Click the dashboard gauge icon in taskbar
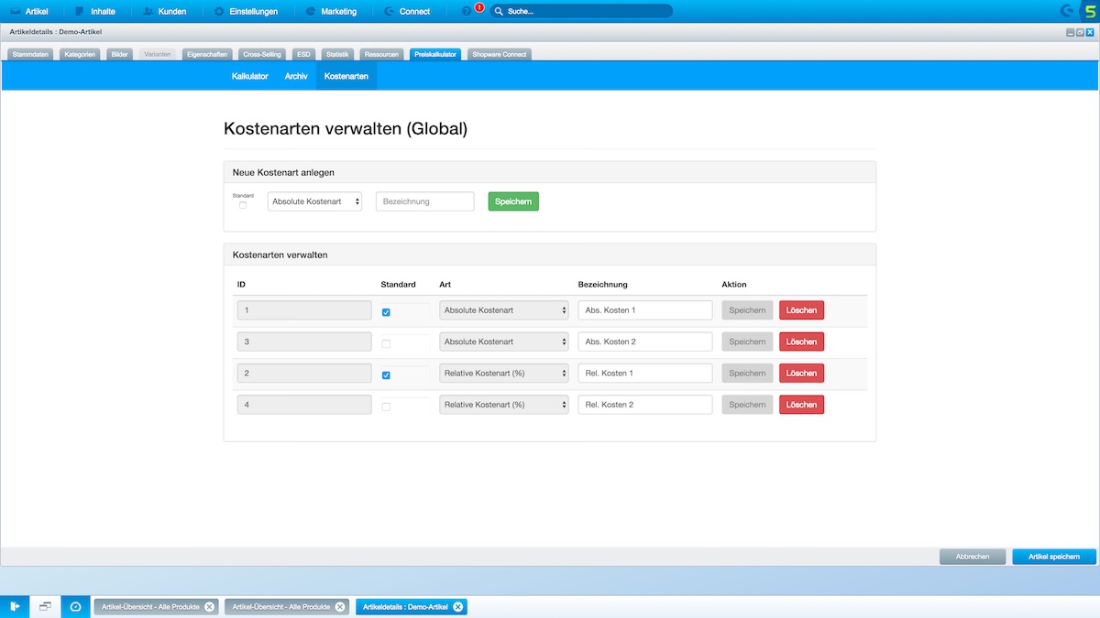Image resolution: width=1100 pixels, height=618 pixels. click(x=75, y=606)
